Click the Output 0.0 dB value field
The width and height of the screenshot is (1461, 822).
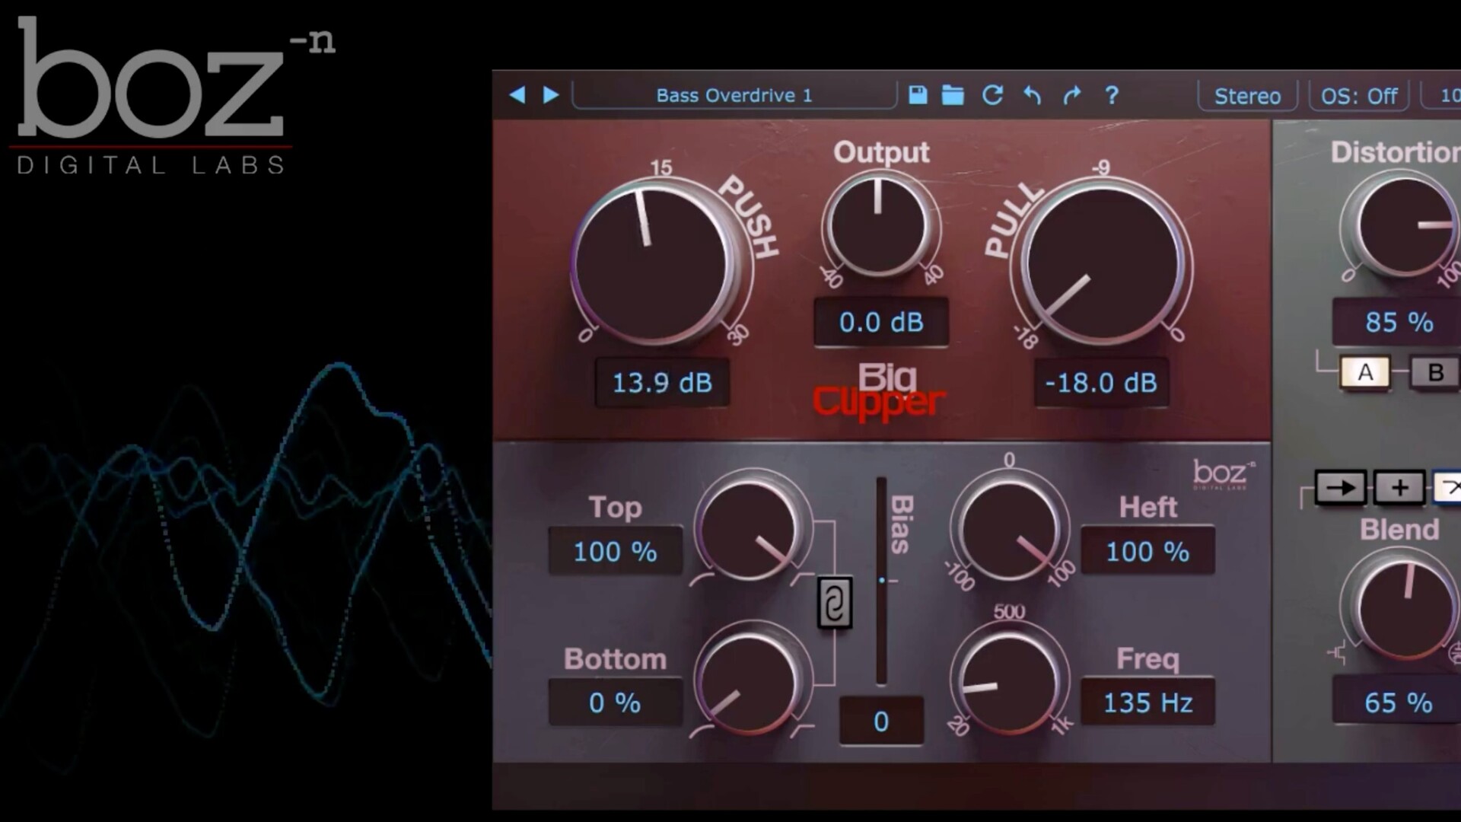coord(881,322)
